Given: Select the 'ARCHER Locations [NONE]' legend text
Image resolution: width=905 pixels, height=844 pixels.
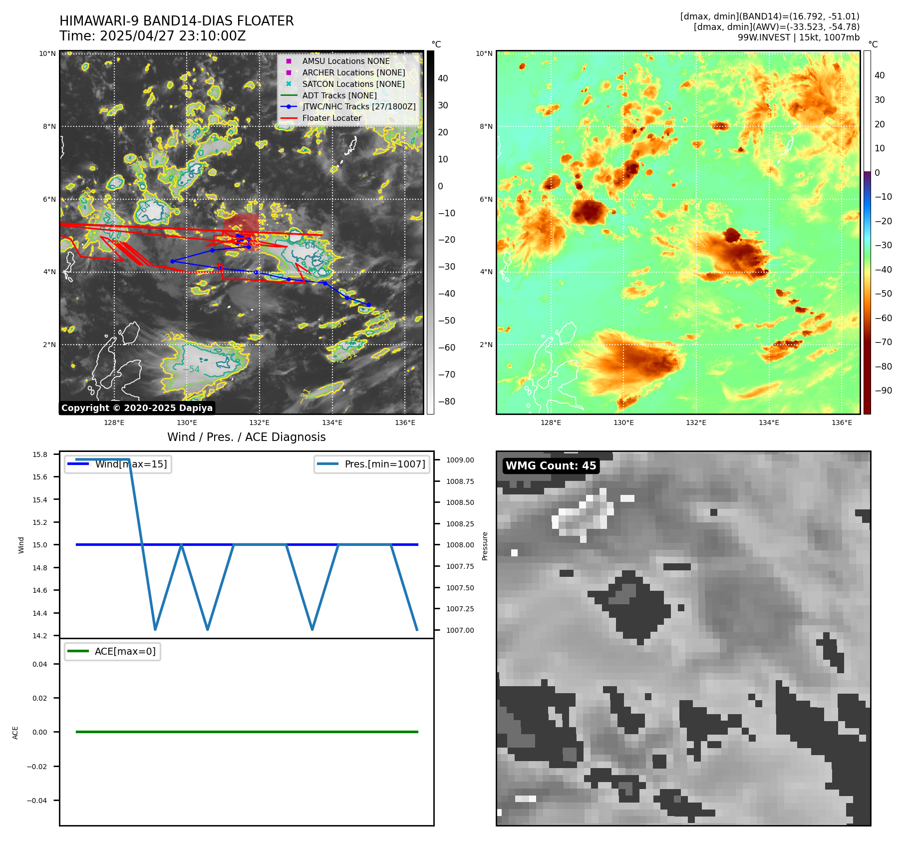Looking at the screenshot, I should tap(354, 72).
